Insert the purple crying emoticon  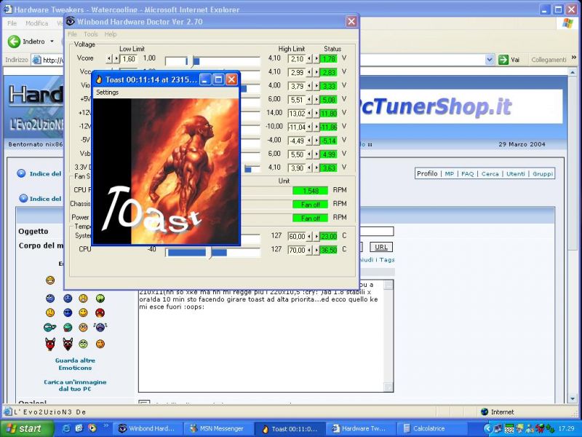coord(100,327)
